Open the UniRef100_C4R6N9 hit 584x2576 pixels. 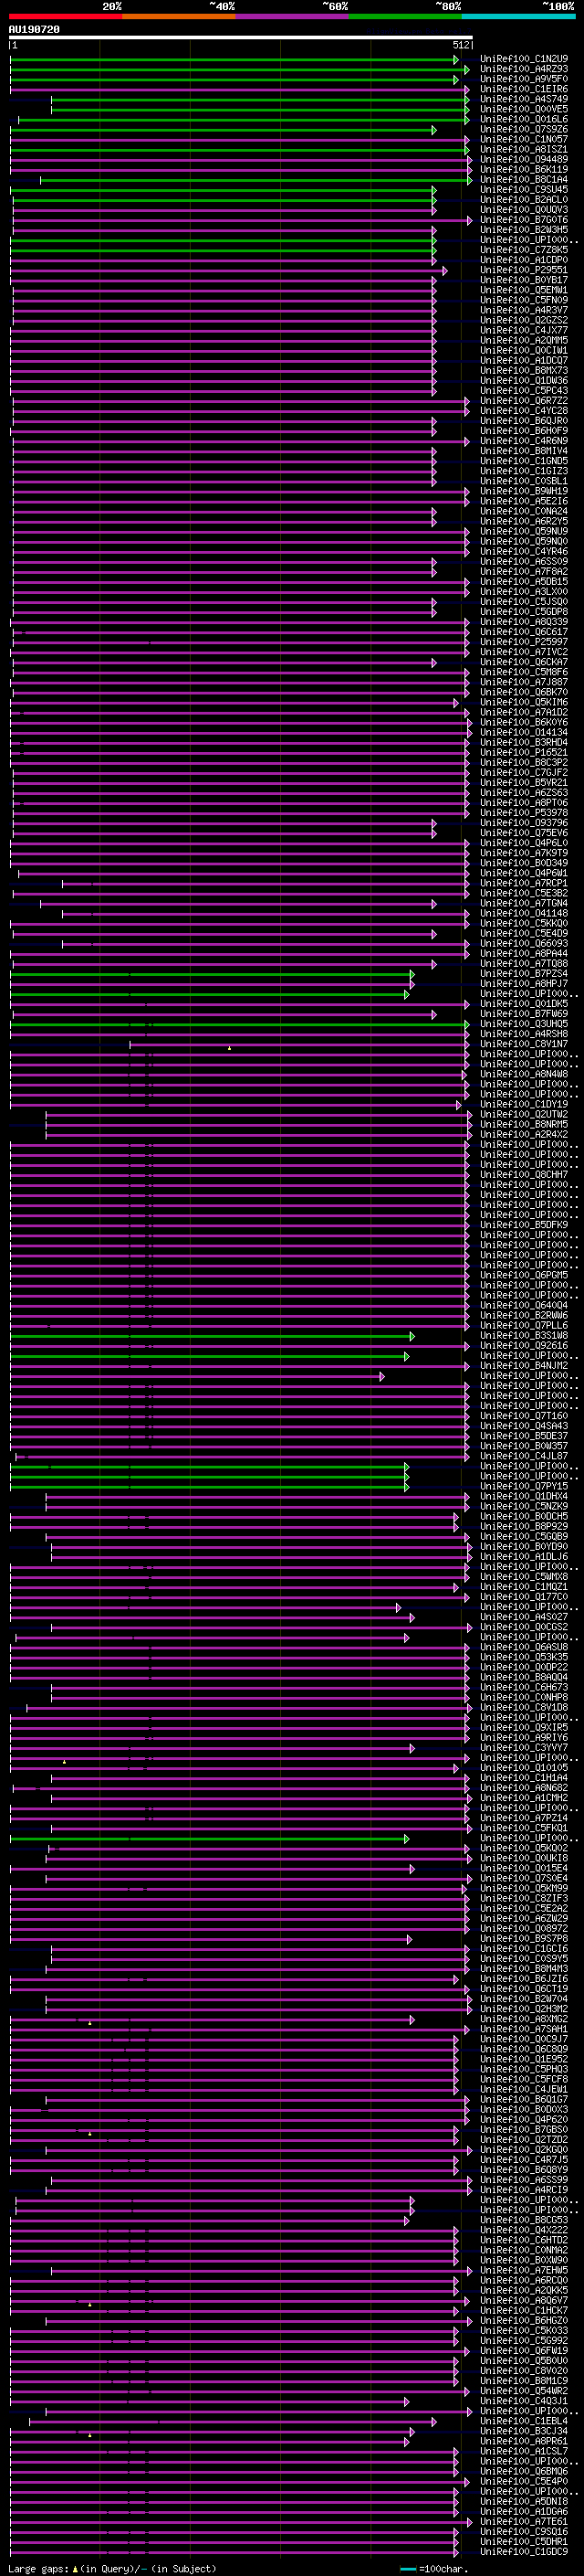pos(524,441)
